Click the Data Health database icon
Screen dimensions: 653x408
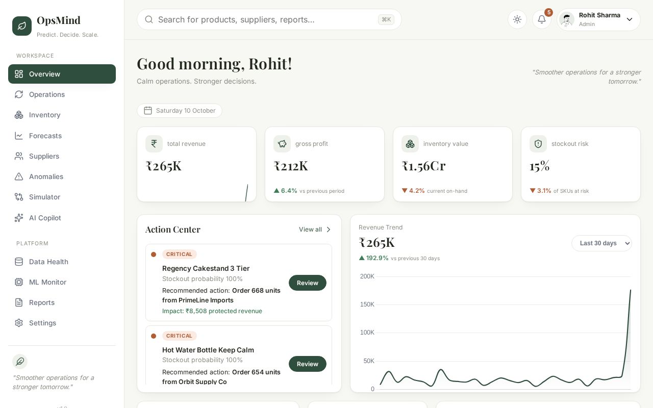tap(19, 262)
